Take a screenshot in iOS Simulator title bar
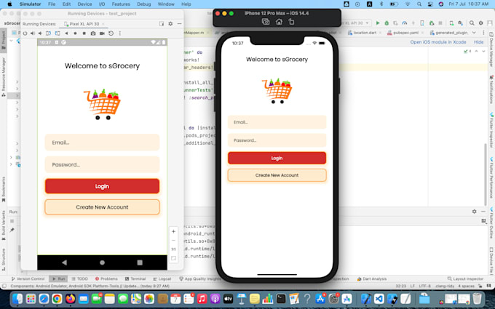The image size is (495, 309). (x=266, y=22)
